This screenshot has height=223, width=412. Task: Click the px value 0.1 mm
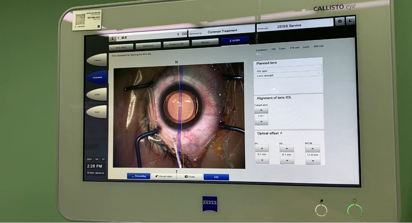pos(262,154)
